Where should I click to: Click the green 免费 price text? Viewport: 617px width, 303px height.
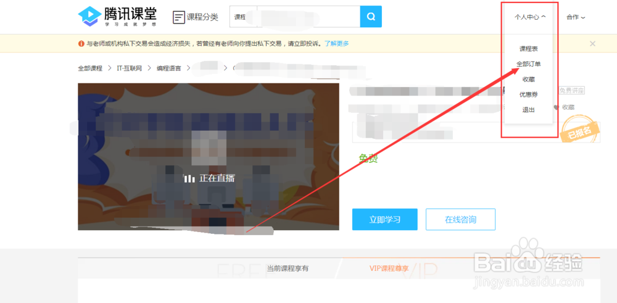pos(368,158)
